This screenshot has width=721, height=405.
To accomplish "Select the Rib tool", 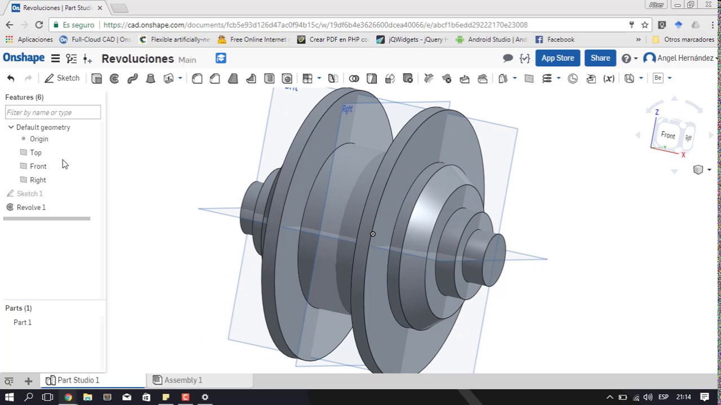I will pyautogui.click(x=251, y=79).
